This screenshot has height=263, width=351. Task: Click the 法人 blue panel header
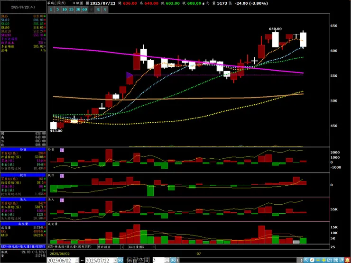click(23, 199)
